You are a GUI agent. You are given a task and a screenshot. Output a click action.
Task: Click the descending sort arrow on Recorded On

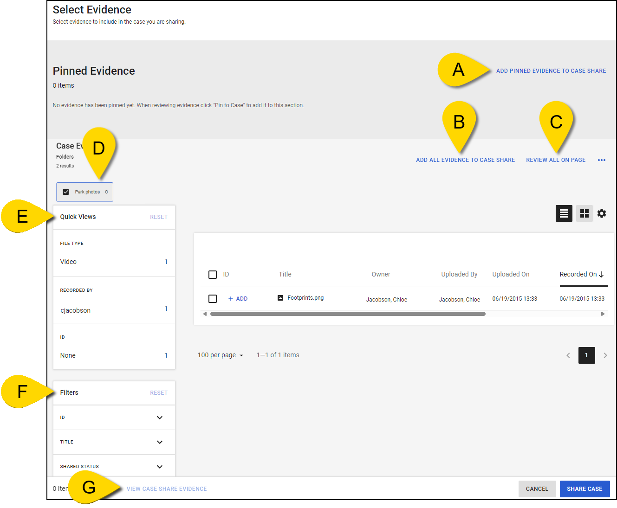(x=601, y=275)
